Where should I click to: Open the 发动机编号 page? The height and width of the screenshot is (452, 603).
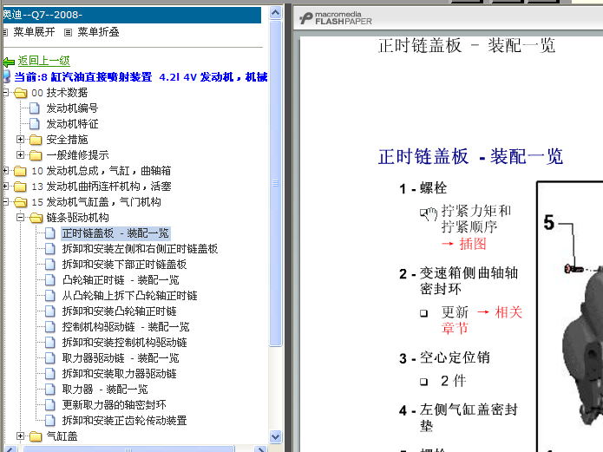coord(72,108)
